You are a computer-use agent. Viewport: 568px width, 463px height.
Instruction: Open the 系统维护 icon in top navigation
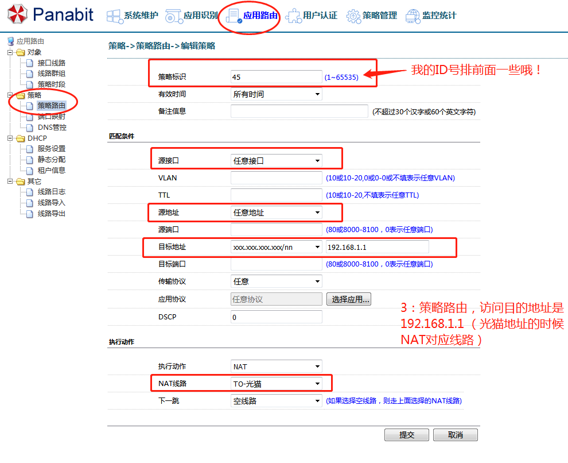(114, 16)
